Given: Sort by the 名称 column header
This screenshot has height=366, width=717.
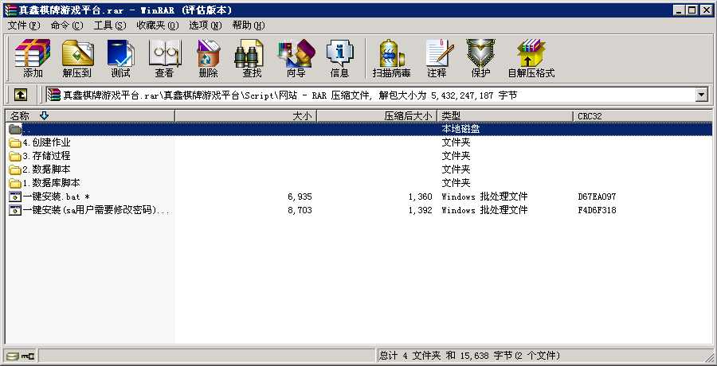Looking at the screenshot, I should point(90,116).
